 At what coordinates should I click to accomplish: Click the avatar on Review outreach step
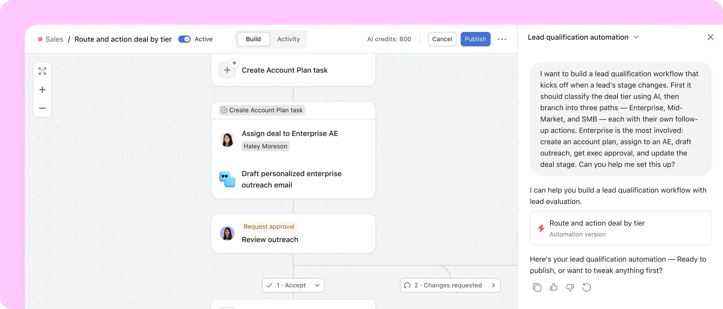227,233
